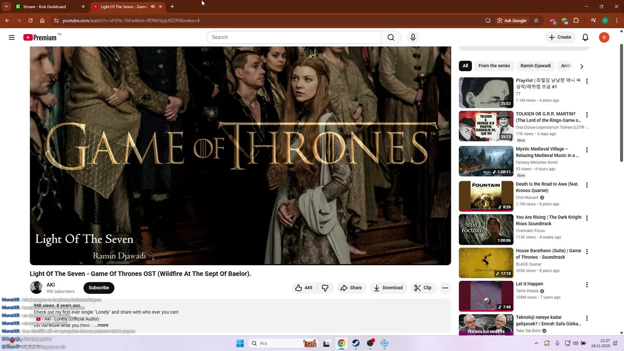Open the Extensions puzzle menu

coord(576,20)
